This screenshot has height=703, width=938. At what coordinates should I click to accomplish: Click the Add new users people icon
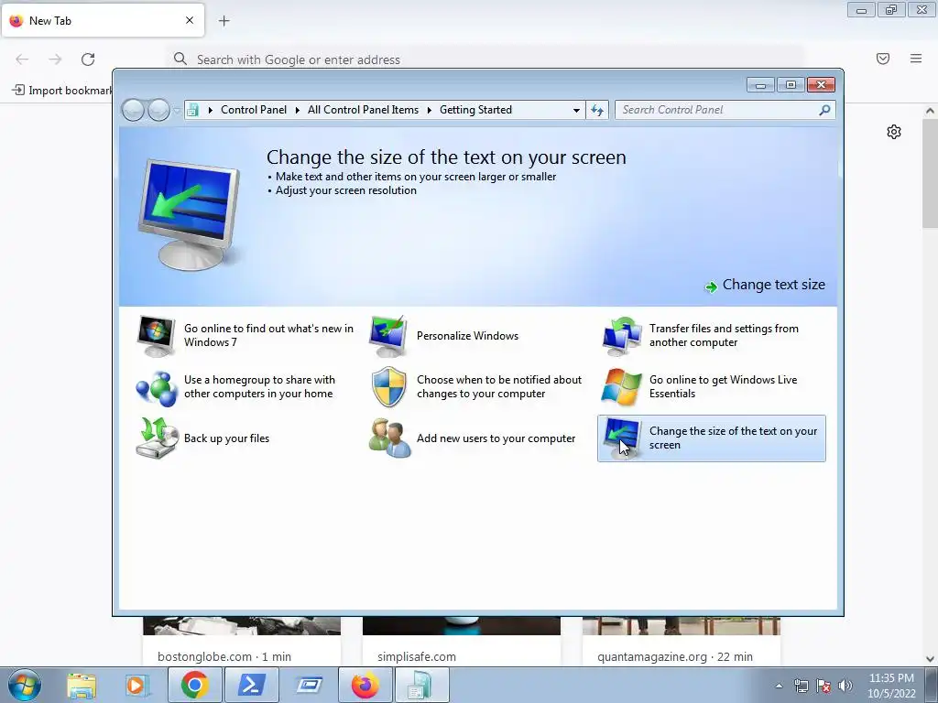click(389, 438)
